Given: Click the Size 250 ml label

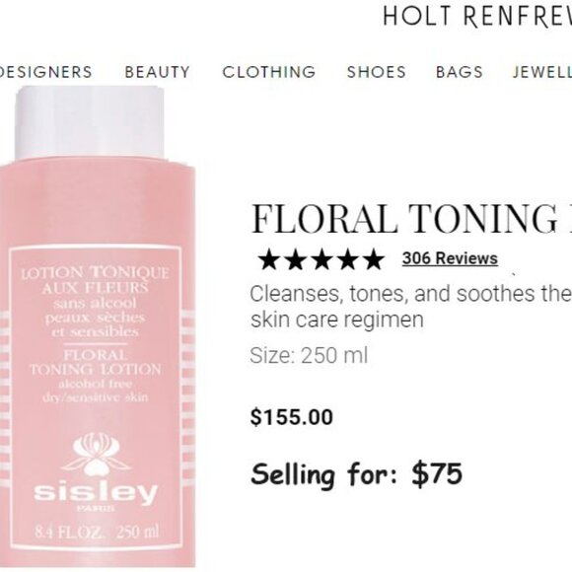Looking at the screenshot, I should tap(309, 355).
